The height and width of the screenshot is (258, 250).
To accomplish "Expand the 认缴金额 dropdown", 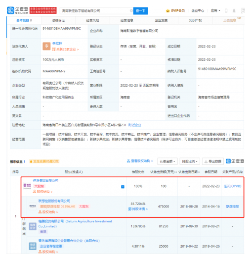I will coord(167,161).
